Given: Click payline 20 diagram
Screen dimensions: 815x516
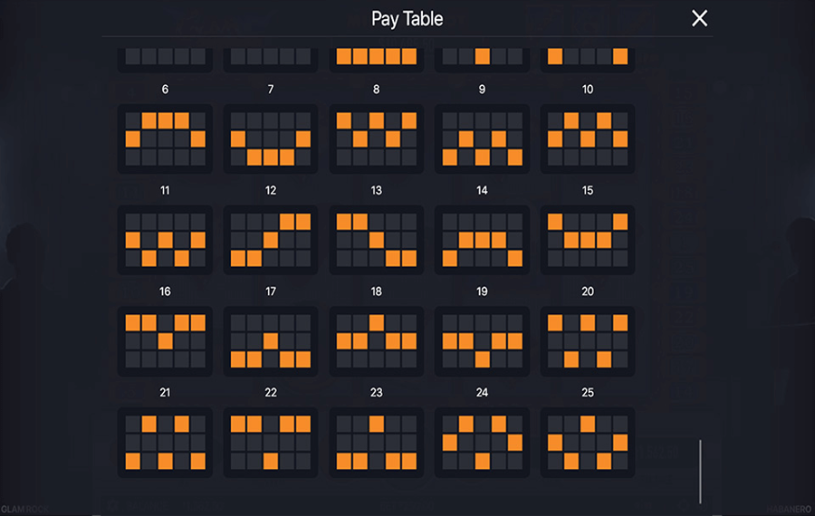Looking at the screenshot, I should (x=588, y=340).
